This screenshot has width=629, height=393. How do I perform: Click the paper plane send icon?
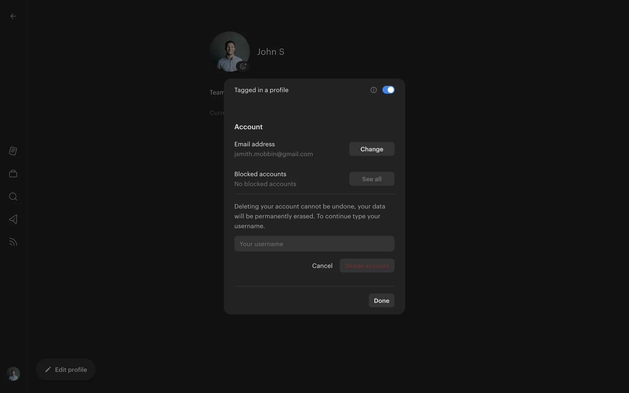pos(13,219)
